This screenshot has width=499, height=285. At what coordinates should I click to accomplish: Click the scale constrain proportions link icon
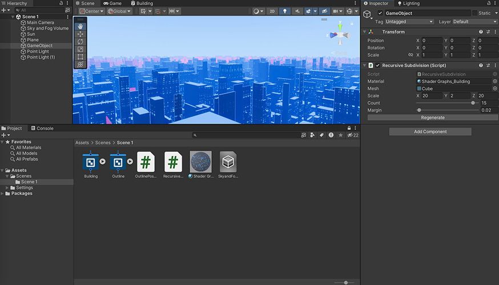(x=411, y=55)
